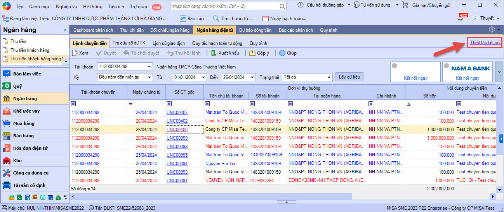Toggle filter box under Tài khoản chuyển column

pos(73,104)
